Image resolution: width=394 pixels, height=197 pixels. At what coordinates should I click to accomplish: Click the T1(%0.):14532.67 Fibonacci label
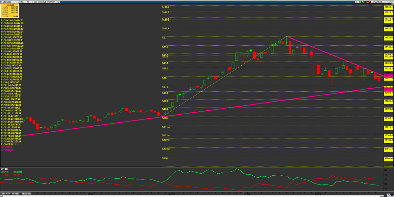(x=10, y=82)
